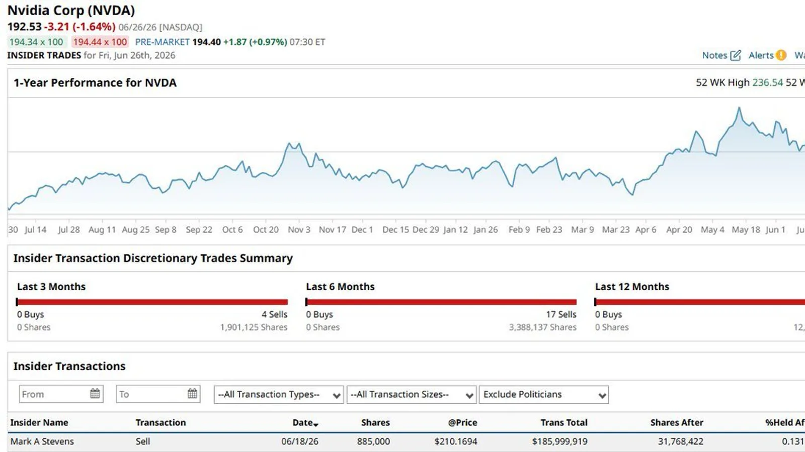Sort table by Trans Total header
This screenshot has width=805, height=452.
click(x=564, y=422)
